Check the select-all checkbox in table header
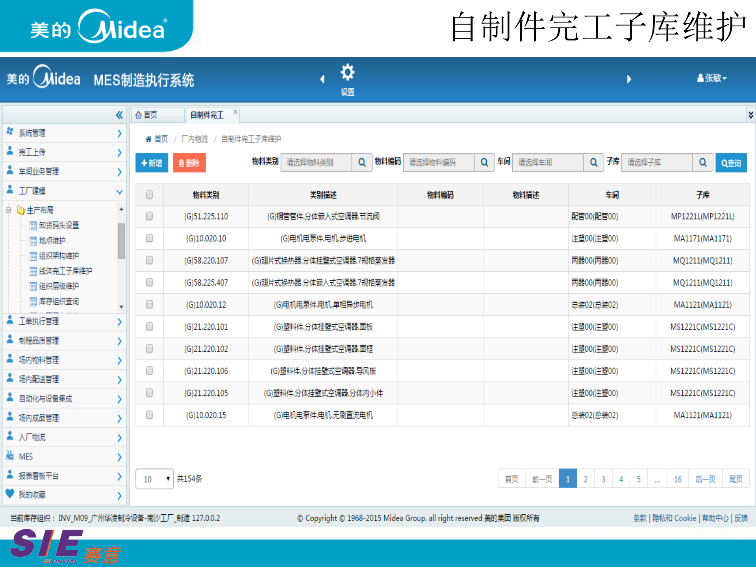Screen dimensions: 756x567 149,195
